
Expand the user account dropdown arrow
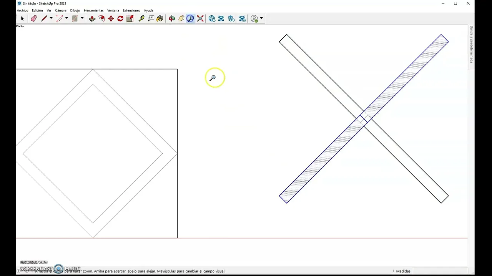(x=261, y=18)
